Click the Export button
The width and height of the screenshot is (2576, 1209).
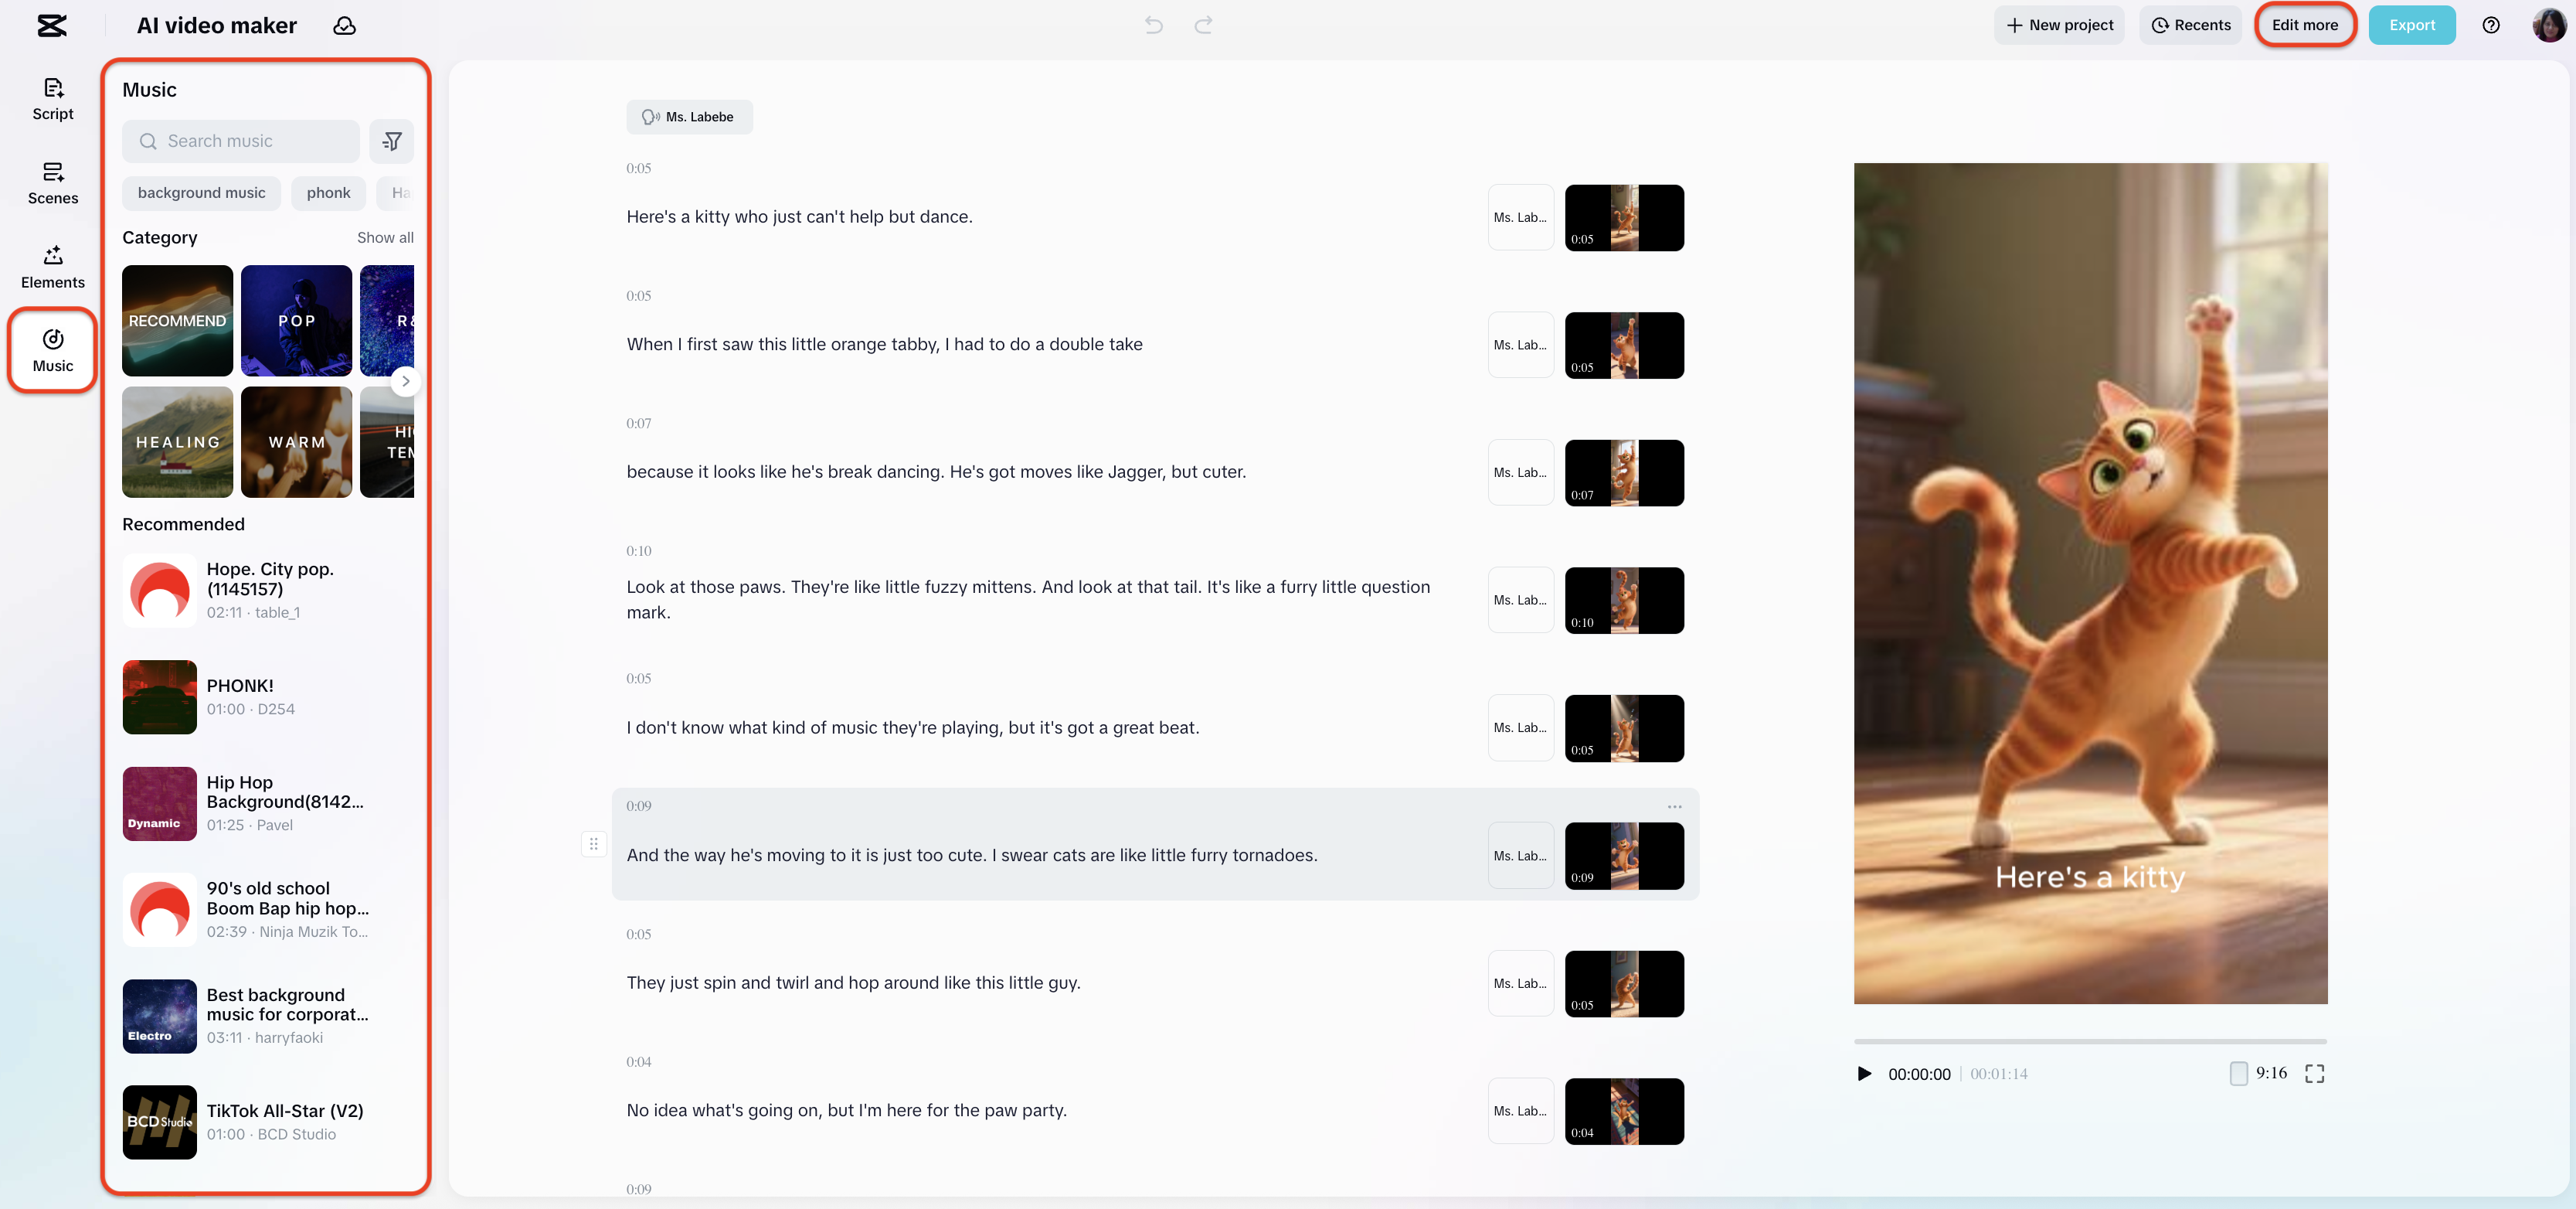pyautogui.click(x=2411, y=25)
